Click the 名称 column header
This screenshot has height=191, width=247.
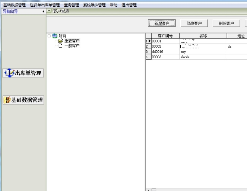pyautogui.click(x=203, y=36)
